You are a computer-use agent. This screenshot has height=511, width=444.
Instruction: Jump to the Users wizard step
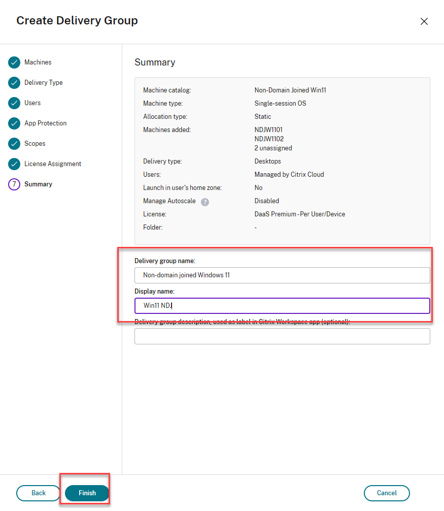(x=32, y=103)
